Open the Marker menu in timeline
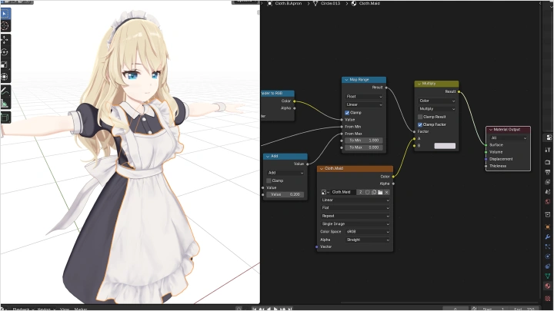Screen dimensions: 554x311 (x=81, y=309)
